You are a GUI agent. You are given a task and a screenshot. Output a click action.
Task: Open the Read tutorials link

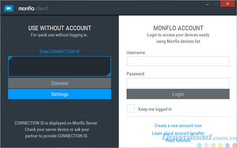[178, 141]
